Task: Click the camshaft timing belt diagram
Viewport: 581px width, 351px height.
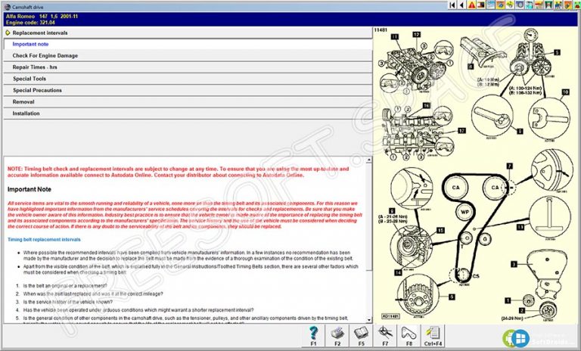Action: (476, 174)
